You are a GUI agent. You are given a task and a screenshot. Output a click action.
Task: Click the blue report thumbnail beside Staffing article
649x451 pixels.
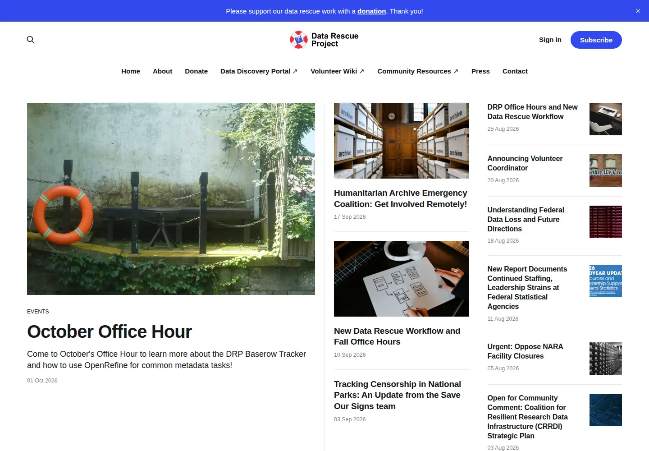[x=606, y=281]
